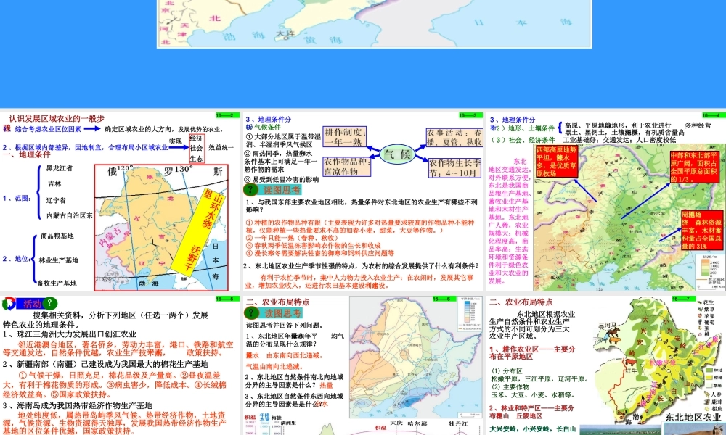The width and height of the screenshot is (726, 435).
Task: Click the 东北地区农业 map caption
Action: tap(693, 418)
